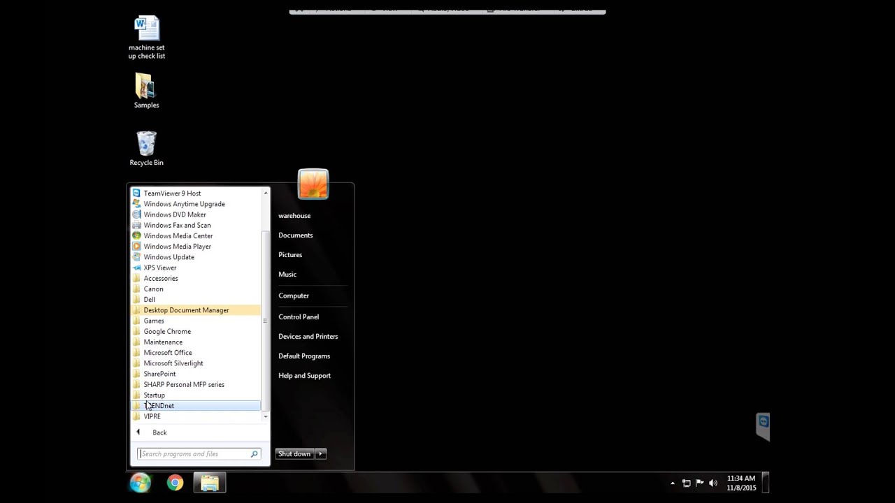The height and width of the screenshot is (503, 895).
Task: Click the taskbar clock showing 11:34 AM
Action: (741, 483)
